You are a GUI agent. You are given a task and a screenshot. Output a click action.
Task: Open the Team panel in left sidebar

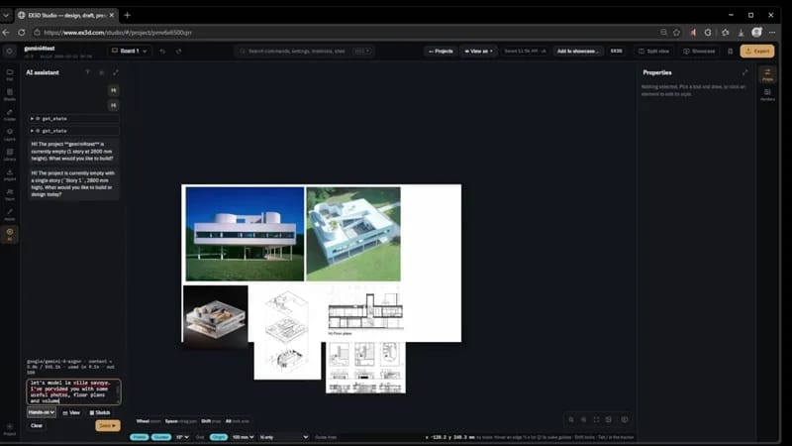[10, 194]
